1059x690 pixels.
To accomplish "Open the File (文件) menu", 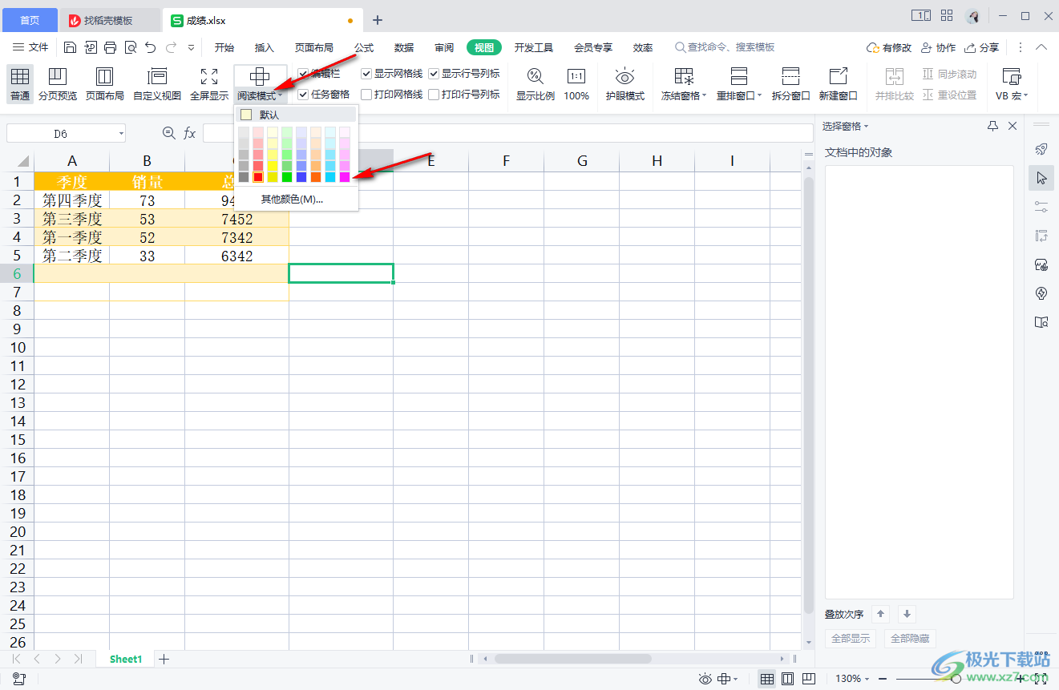I will click(31, 47).
